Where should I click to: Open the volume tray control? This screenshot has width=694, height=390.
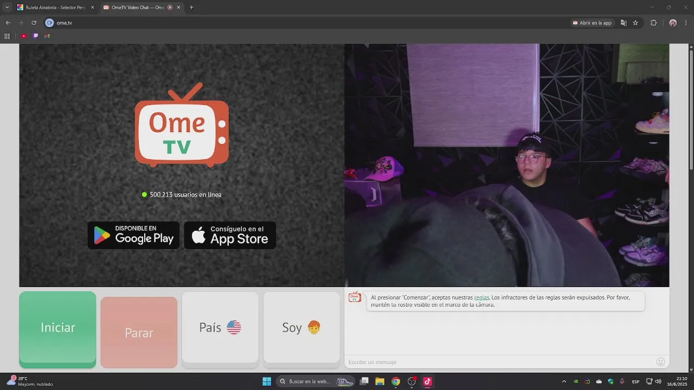658,381
